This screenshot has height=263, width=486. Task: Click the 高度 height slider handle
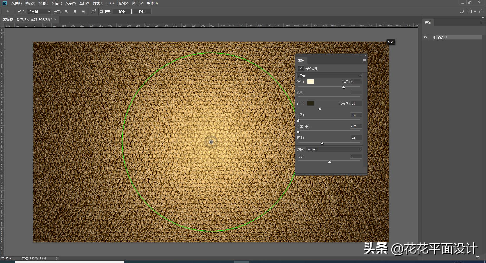(330, 162)
